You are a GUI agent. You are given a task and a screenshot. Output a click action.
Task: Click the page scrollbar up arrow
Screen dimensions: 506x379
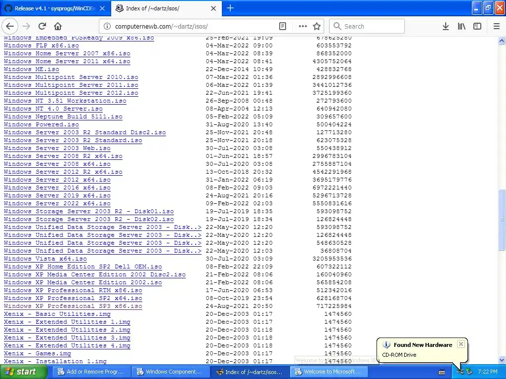click(502, 40)
